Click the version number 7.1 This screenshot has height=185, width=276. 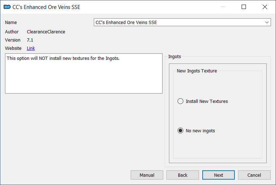[30, 40]
